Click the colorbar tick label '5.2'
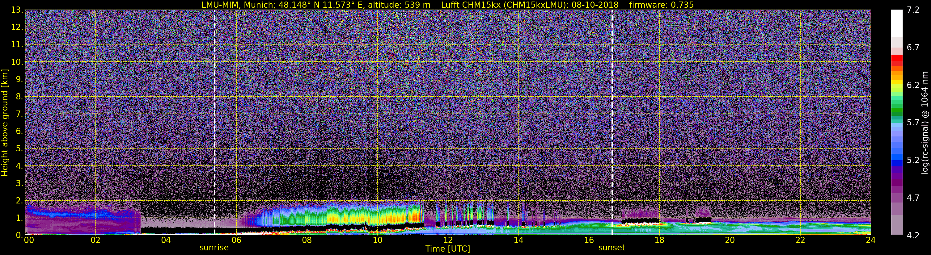The image size is (931, 255). 913,160
